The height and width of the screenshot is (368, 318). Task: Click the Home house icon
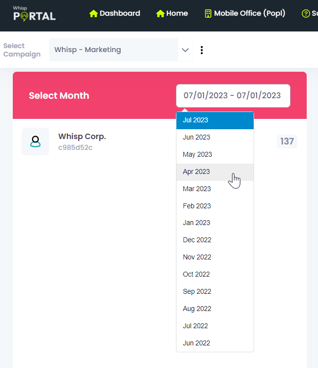160,13
